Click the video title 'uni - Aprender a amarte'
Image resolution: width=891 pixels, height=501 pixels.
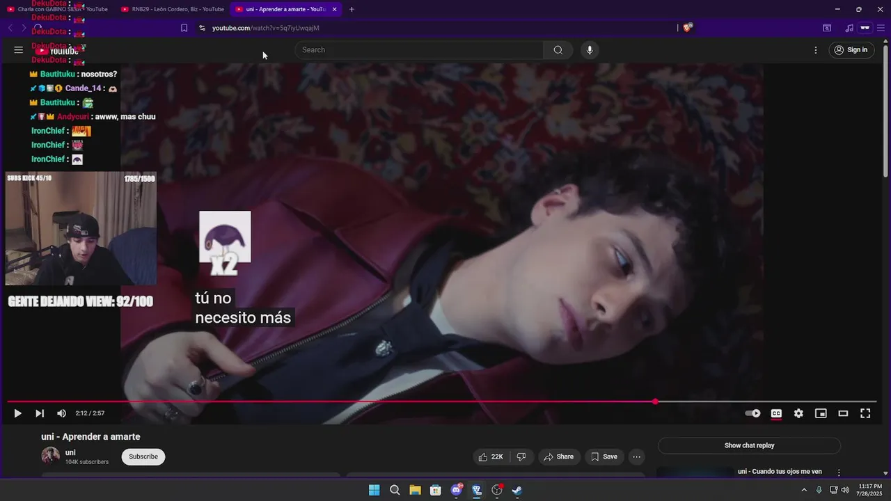90,437
